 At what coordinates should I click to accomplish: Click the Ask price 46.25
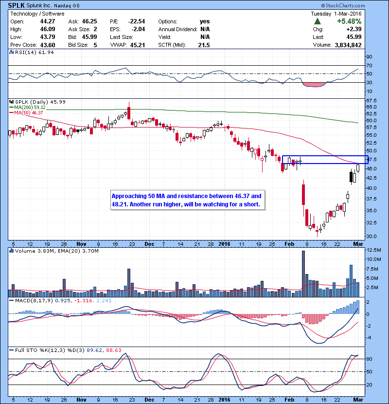pyautogui.click(x=89, y=21)
